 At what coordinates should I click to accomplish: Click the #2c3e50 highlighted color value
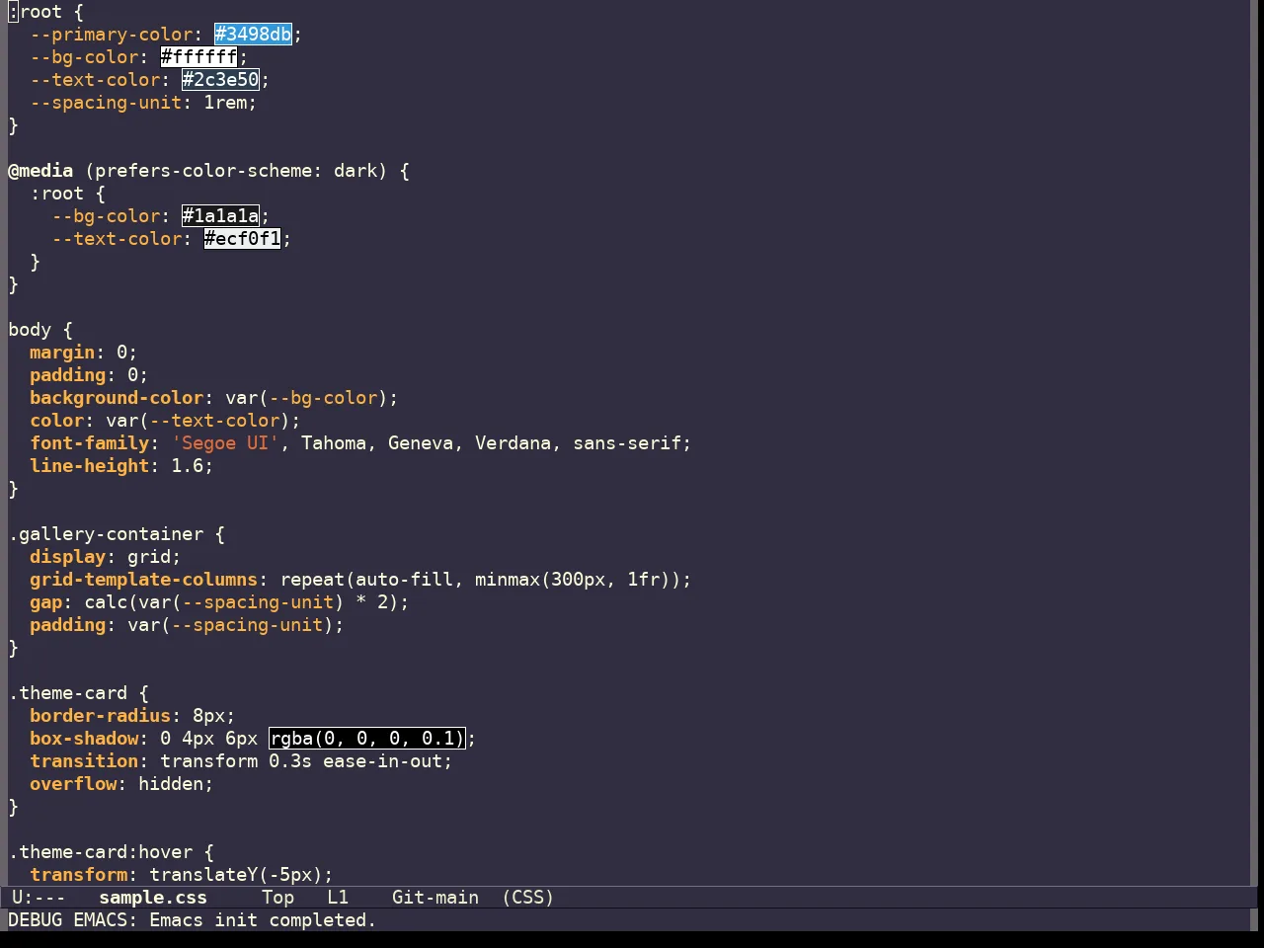point(220,80)
